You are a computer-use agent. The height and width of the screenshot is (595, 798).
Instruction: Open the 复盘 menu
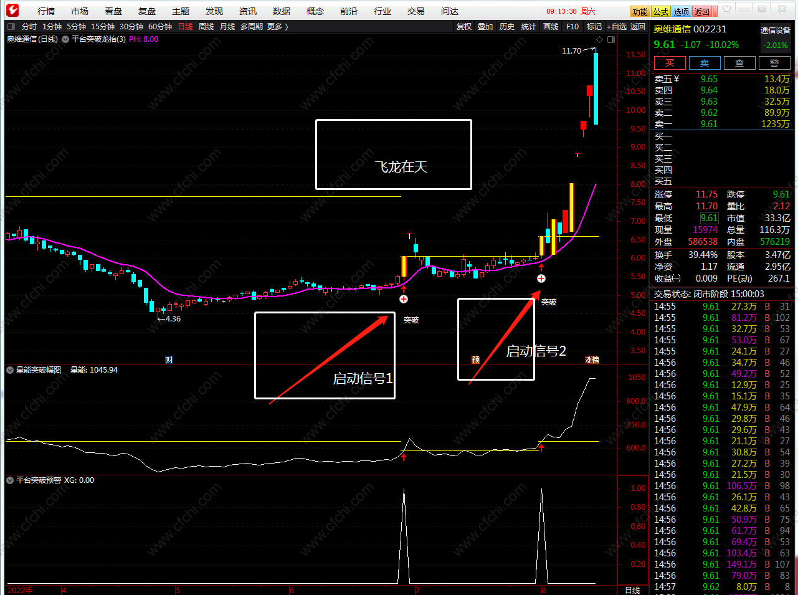coord(147,11)
